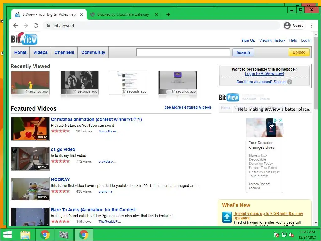Close the Blocked by Cloudflare Gateway tab
This screenshot has width=321, height=241.
point(156,14)
